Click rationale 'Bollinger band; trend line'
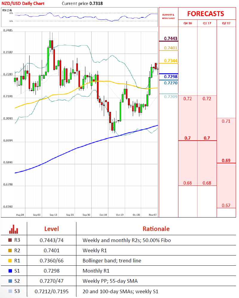 [x=112, y=261]
